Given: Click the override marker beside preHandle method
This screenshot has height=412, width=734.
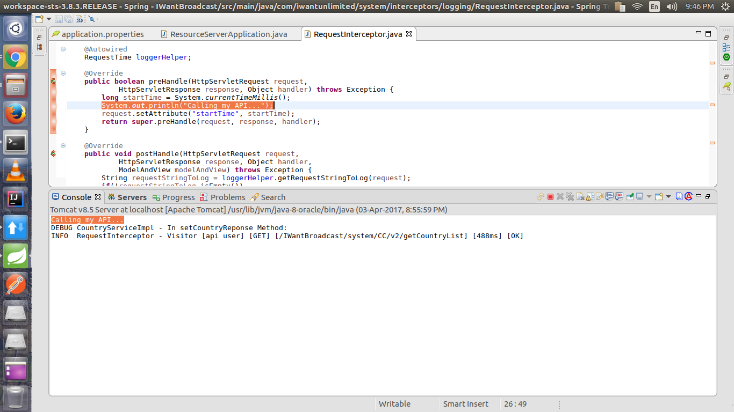Looking at the screenshot, I should [53, 82].
